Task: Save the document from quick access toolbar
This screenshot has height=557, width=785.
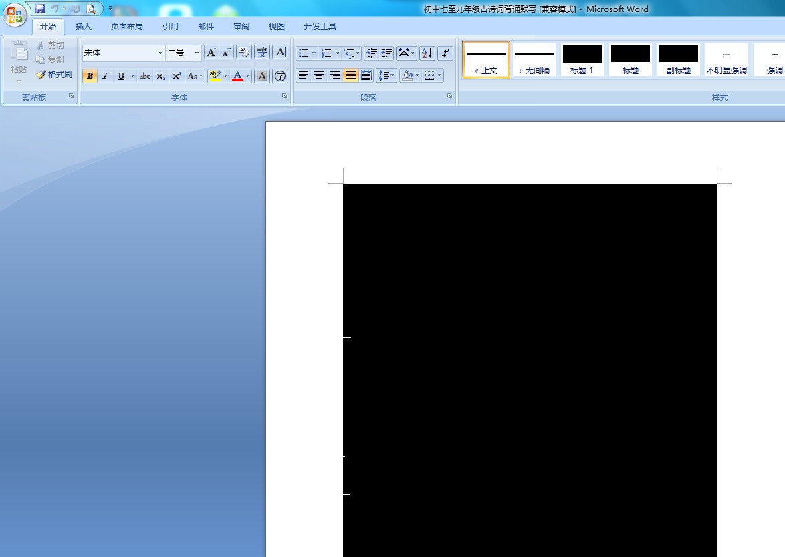Action: click(40, 9)
